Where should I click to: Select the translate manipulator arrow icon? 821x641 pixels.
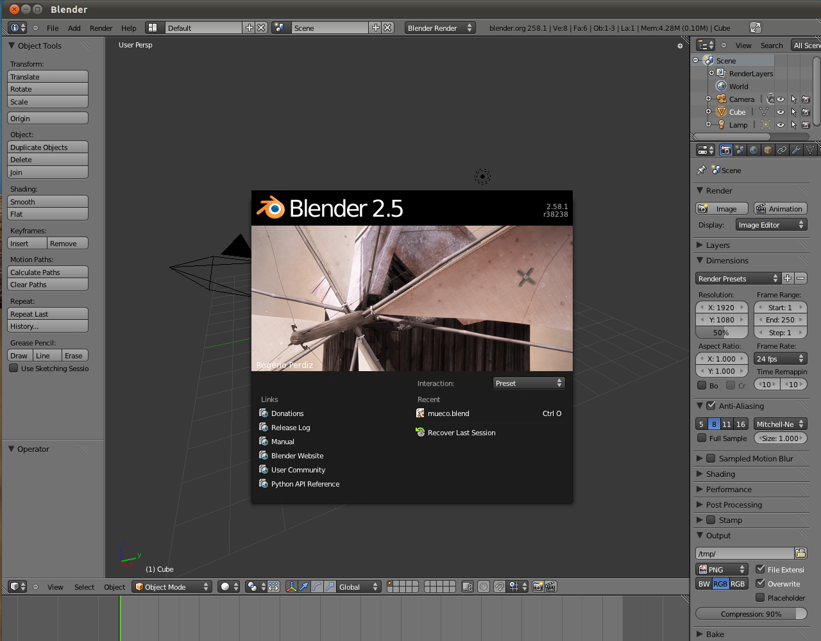[304, 587]
